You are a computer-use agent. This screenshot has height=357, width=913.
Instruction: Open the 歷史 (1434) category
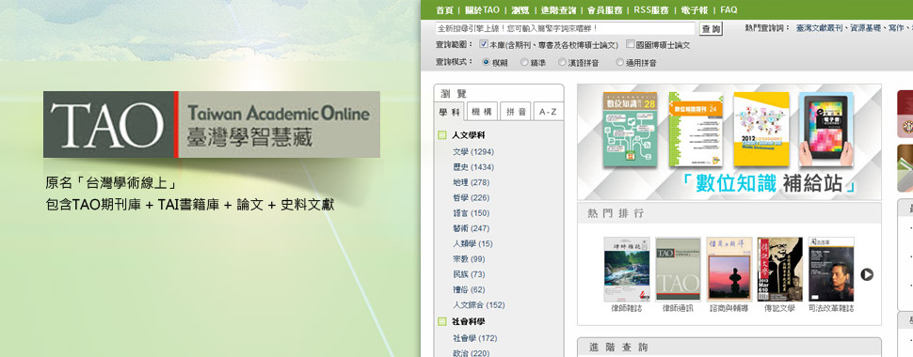473,167
